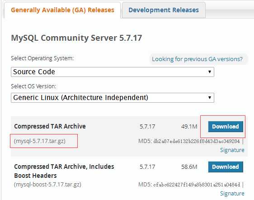
Task: Click the 49.1M file size value
Action: pyautogui.click(x=189, y=127)
